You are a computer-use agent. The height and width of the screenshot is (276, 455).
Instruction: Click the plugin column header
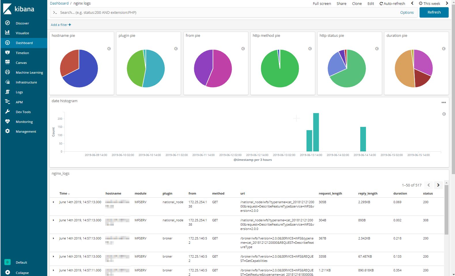pyautogui.click(x=167, y=193)
